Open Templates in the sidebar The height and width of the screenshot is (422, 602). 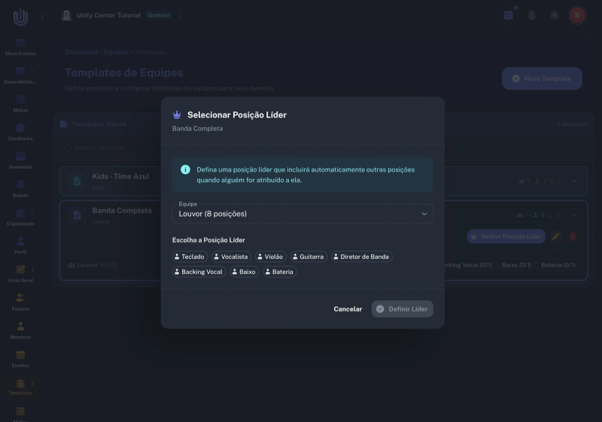coord(20,387)
